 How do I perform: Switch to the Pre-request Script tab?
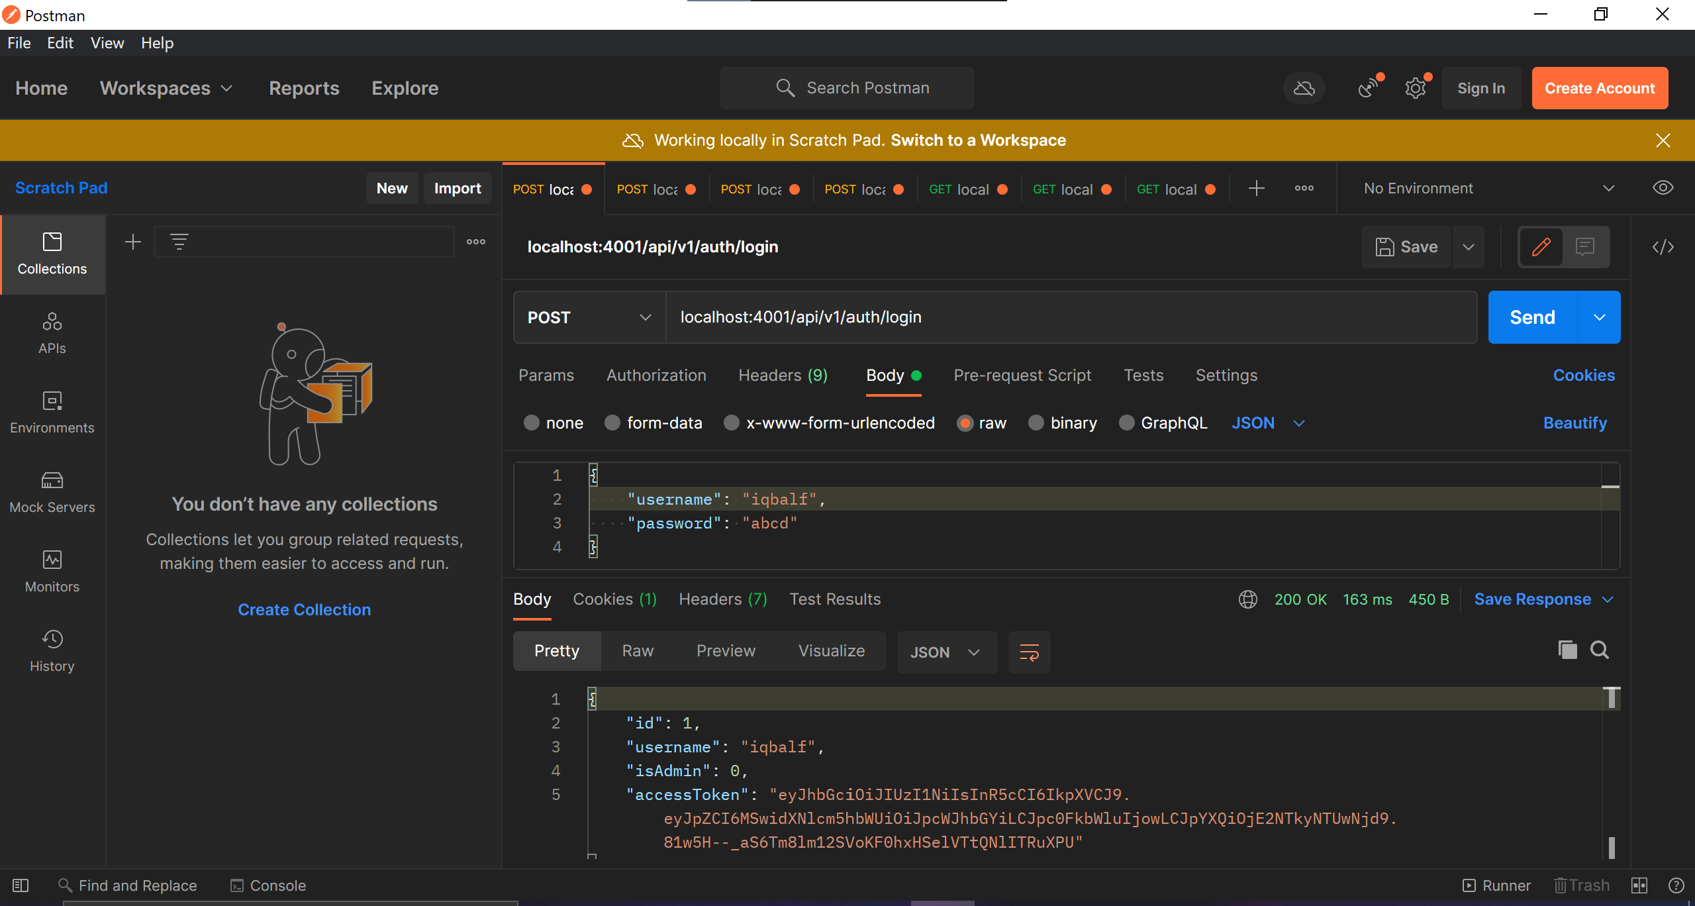1022,375
